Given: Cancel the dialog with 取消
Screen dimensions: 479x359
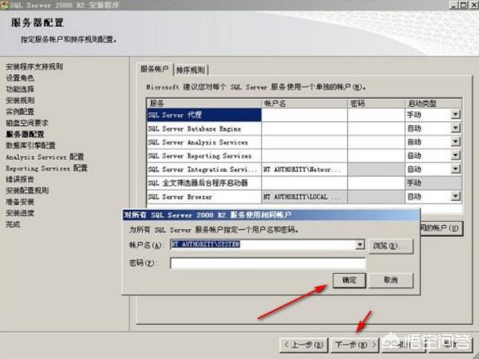Looking at the screenshot, I should click(390, 280).
